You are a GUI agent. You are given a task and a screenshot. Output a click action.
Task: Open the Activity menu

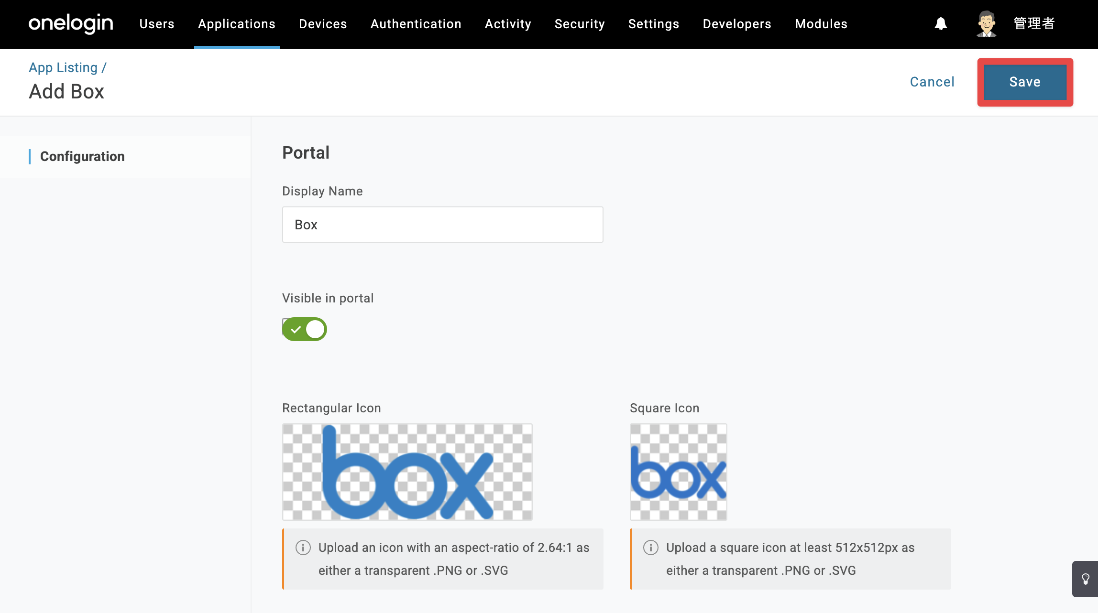pos(508,24)
